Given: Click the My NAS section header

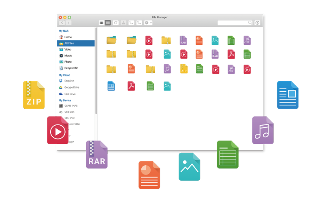Looking at the screenshot, I should point(64,31).
